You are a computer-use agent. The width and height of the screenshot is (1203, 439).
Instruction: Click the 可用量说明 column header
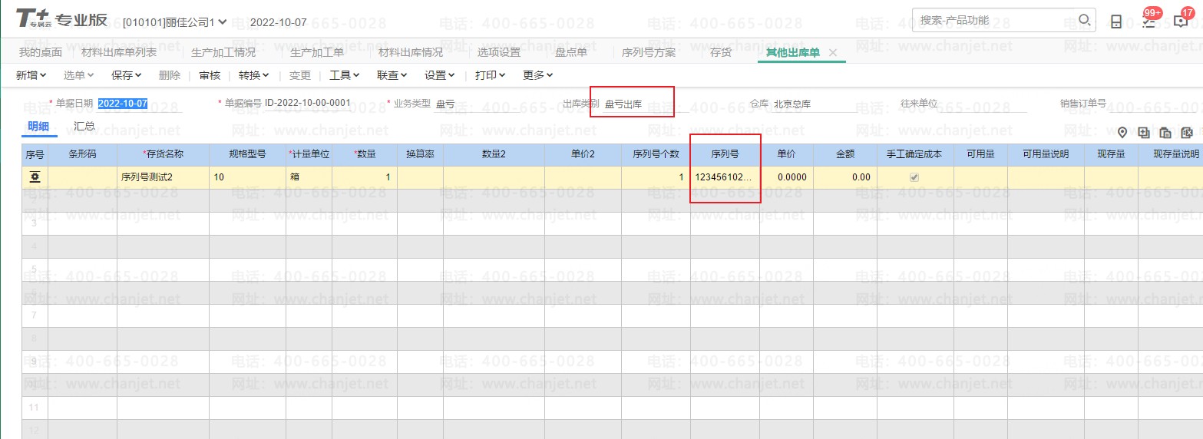tap(1046, 154)
